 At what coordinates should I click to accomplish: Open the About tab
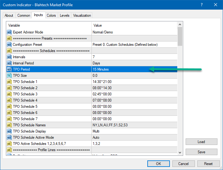tap(9, 15)
